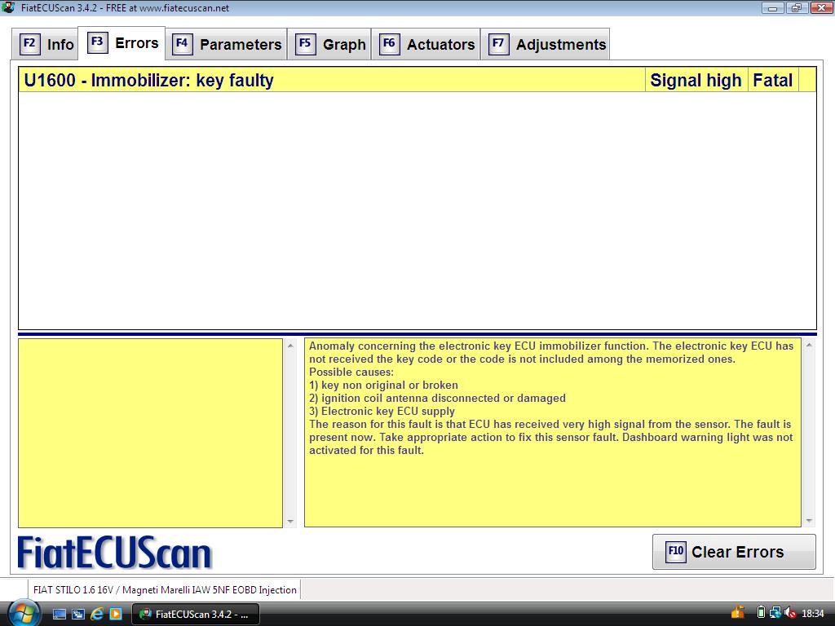This screenshot has width=835, height=626.
Task: Click the Clear Errors button
Action: point(734,552)
